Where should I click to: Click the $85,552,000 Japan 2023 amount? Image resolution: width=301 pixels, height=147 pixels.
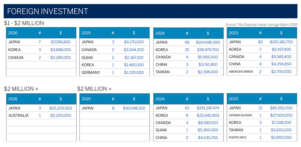(x=281, y=108)
